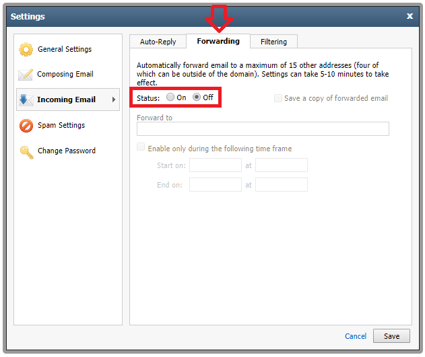The height and width of the screenshot is (357, 425).
Task: Click the General Settings gear icon
Action: (x=26, y=50)
